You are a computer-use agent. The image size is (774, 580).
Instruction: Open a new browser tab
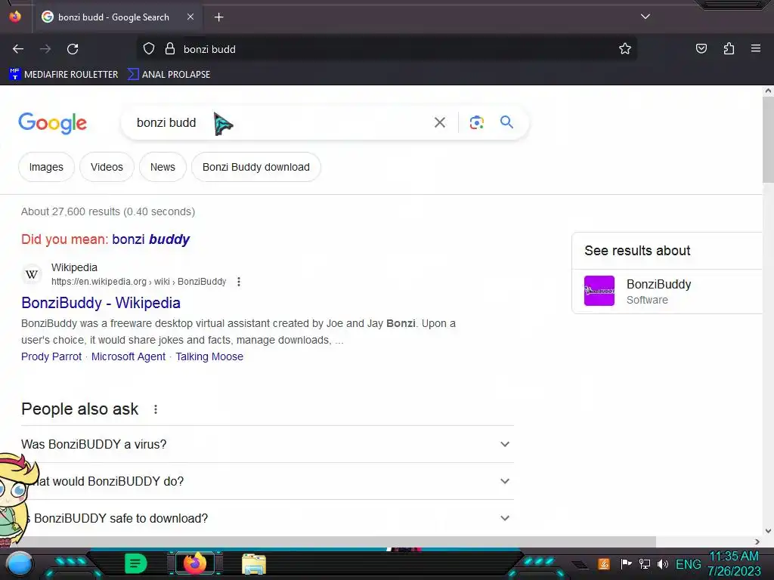pos(218,17)
